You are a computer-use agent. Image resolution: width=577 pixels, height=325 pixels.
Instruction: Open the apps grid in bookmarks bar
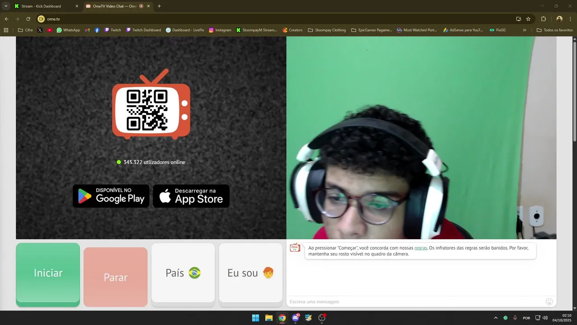6,30
